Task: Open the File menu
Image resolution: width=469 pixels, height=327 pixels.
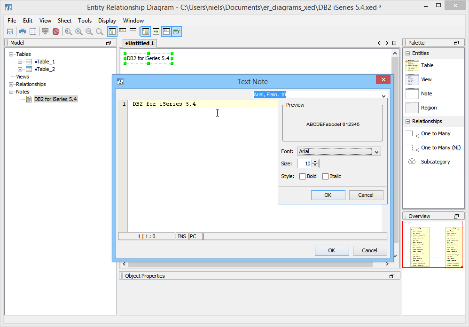Action: point(12,21)
